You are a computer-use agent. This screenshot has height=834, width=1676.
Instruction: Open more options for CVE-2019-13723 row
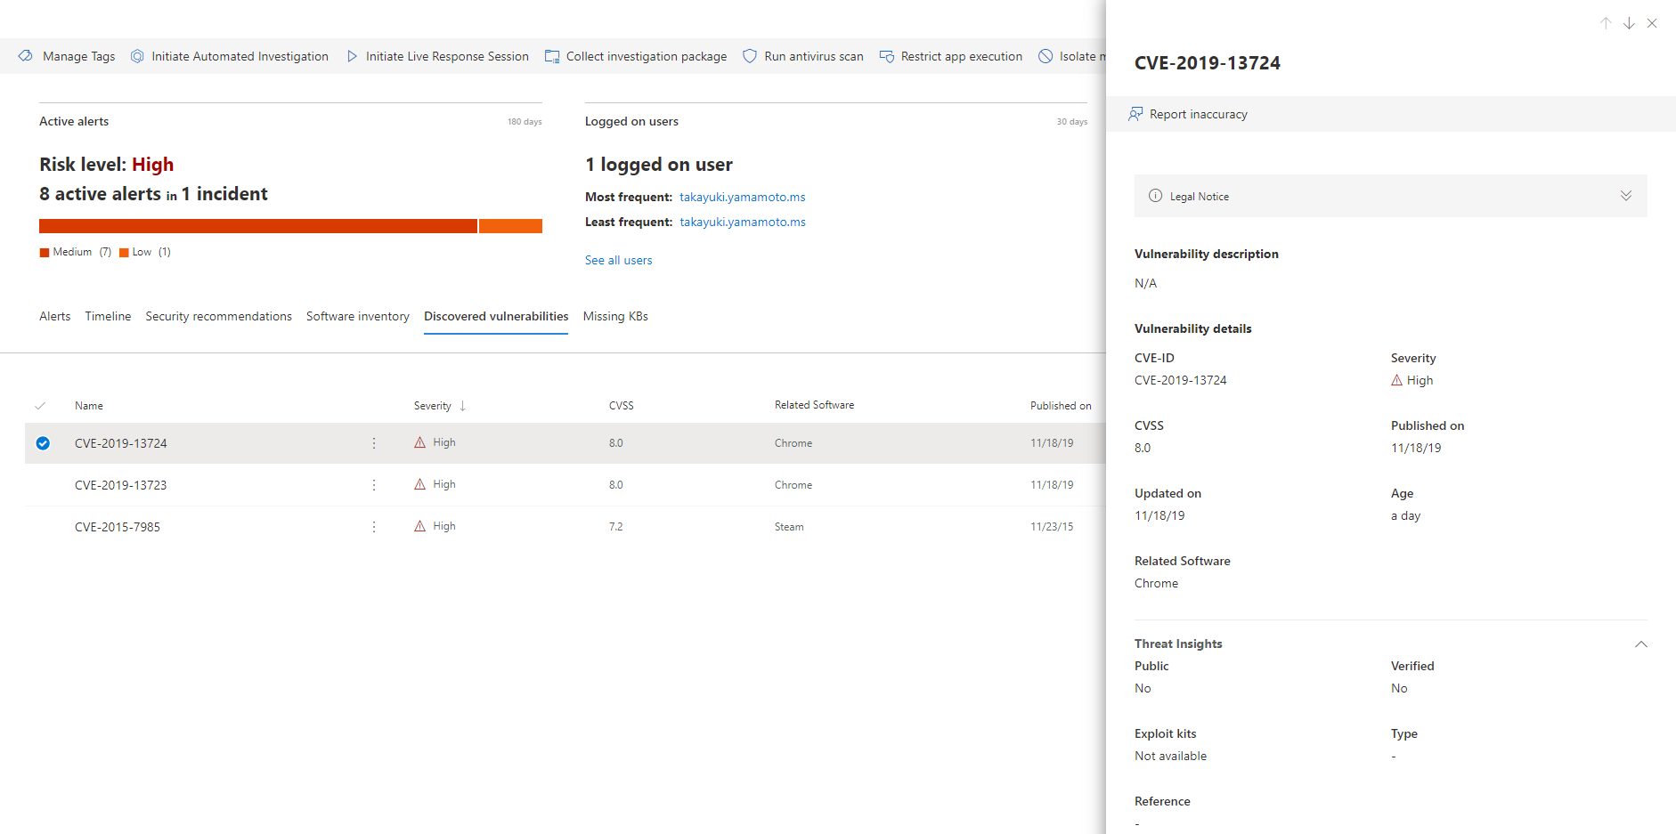pos(374,485)
